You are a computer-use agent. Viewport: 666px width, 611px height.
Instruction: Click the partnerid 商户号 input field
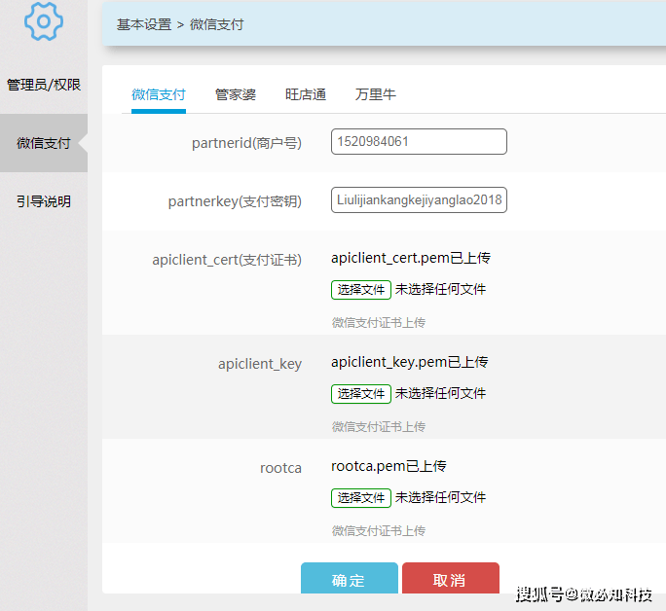[419, 142]
